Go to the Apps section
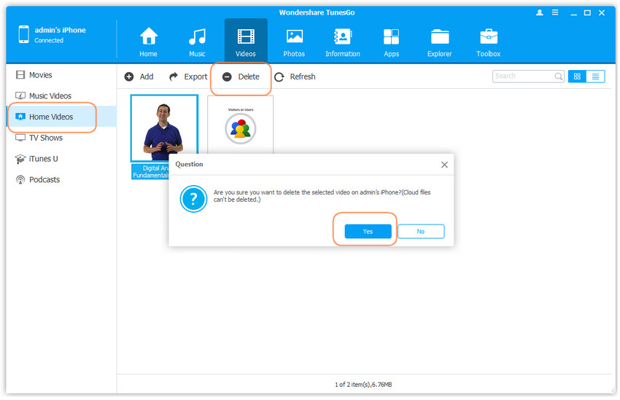 coord(391,42)
